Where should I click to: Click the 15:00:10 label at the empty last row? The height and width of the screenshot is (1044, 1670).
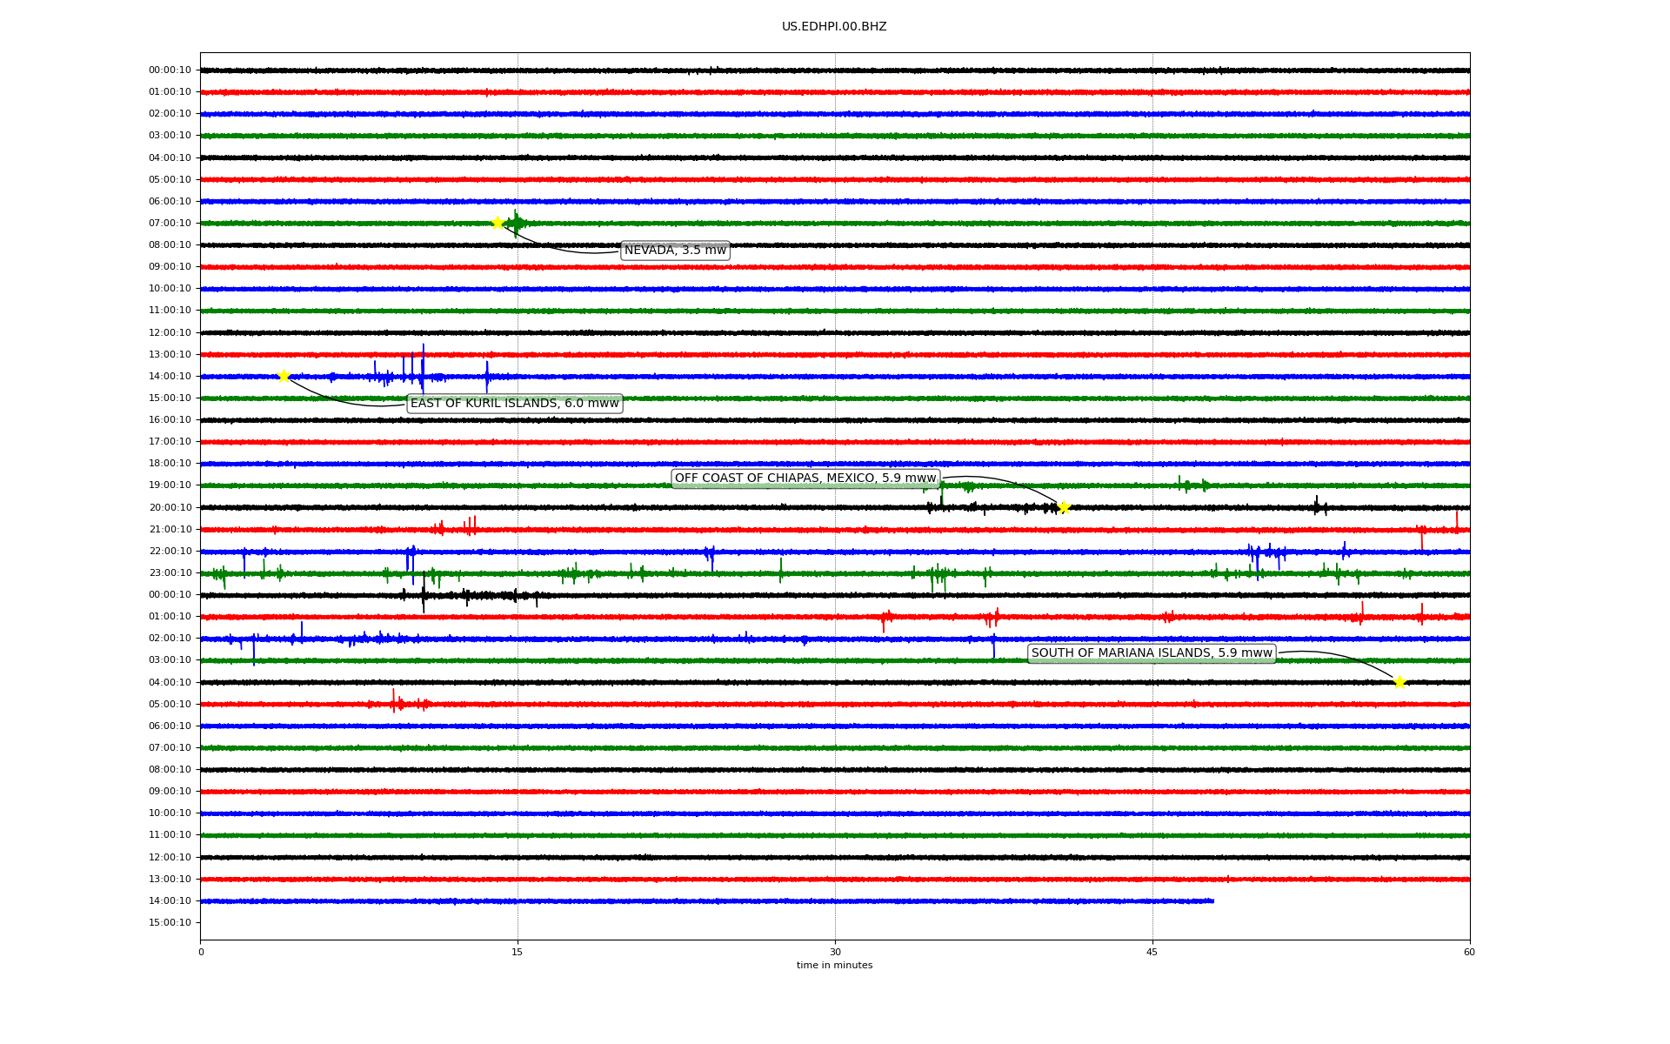[170, 923]
